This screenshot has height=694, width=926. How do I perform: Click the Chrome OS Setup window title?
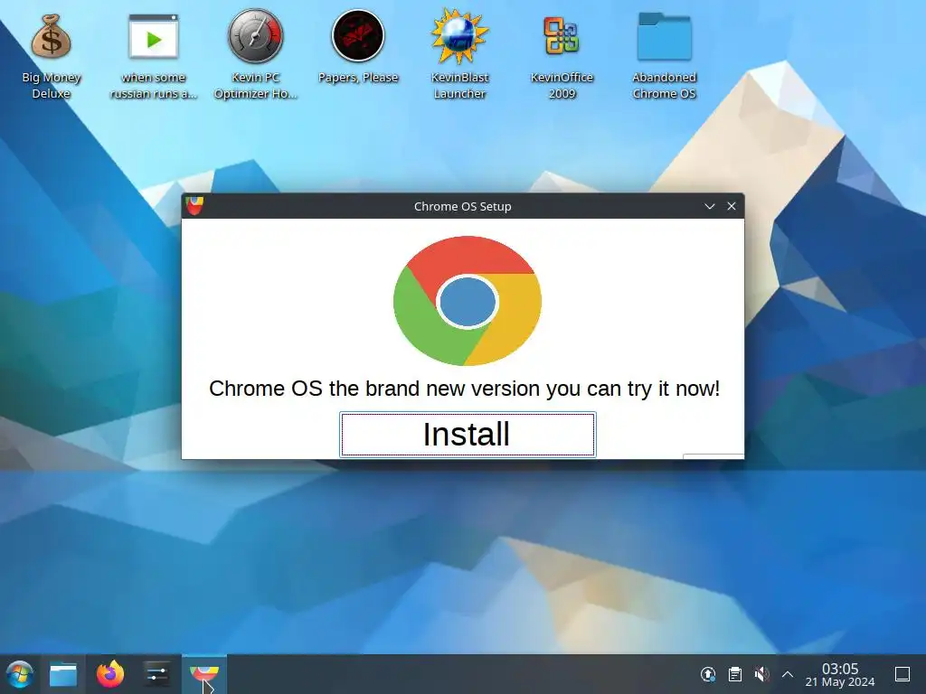click(x=462, y=207)
